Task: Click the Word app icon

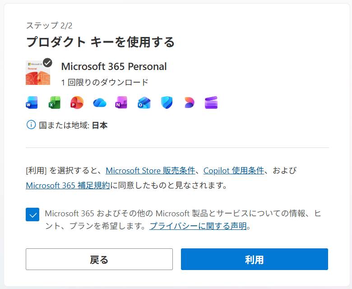Action: tap(32, 103)
